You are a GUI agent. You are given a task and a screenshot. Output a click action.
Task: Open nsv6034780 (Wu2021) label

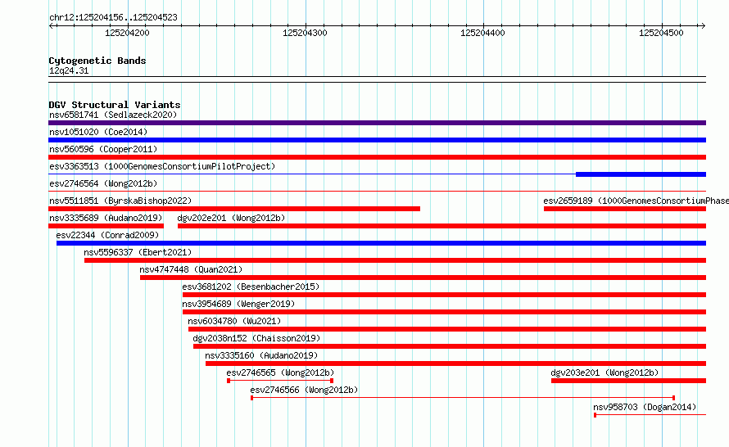[234, 321]
